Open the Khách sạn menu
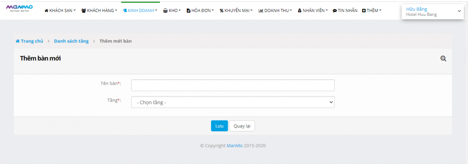468x164 pixels. 60,10
